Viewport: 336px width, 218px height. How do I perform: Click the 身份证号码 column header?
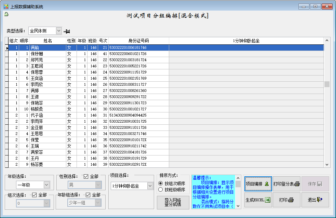click(138, 41)
